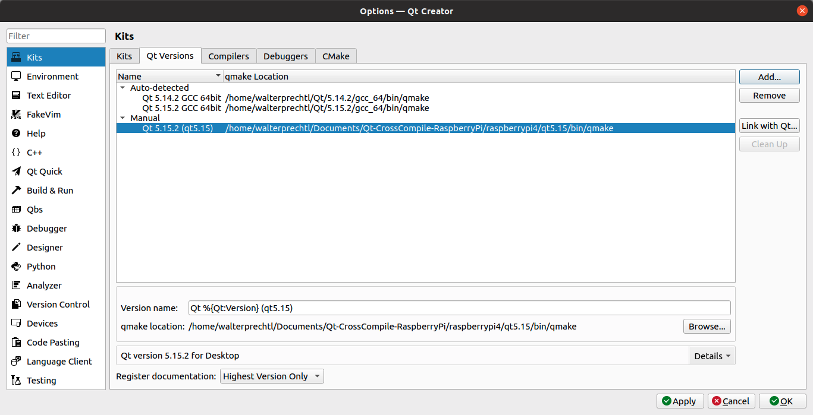Close the Options dialog window
Image resolution: width=813 pixels, height=415 pixels.
tap(802, 11)
